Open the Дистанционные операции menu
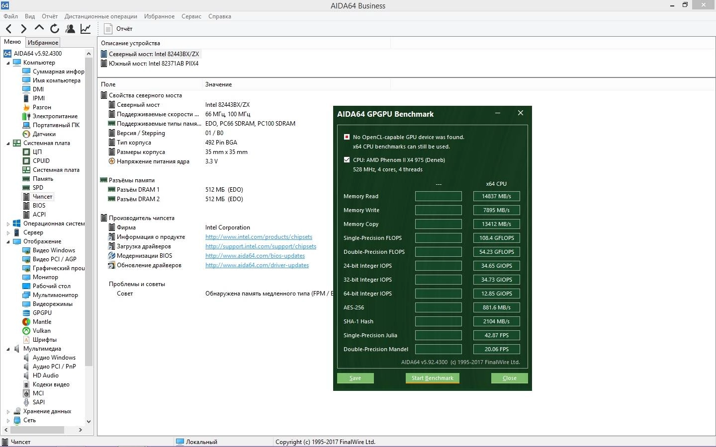The width and height of the screenshot is (716, 447). pos(101,16)
